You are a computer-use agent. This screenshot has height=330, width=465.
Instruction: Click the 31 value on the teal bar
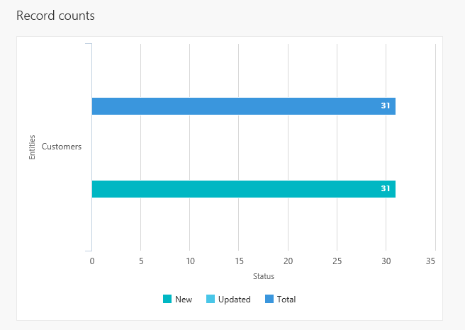click(386, 189)
